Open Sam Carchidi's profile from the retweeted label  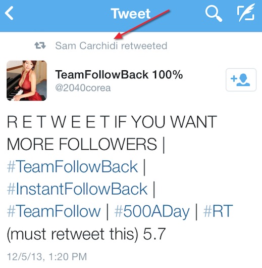point(86,46)
